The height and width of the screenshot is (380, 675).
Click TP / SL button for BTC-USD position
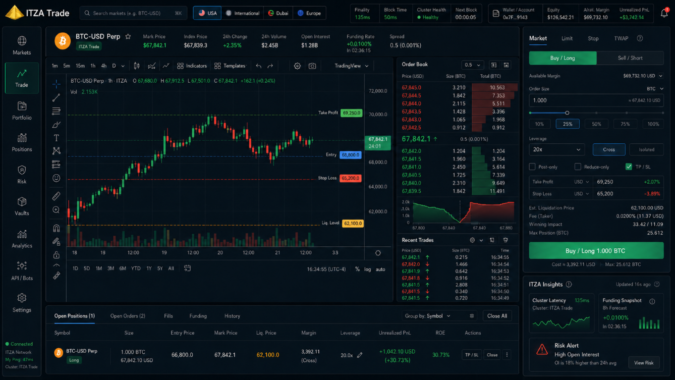[472, 355]
